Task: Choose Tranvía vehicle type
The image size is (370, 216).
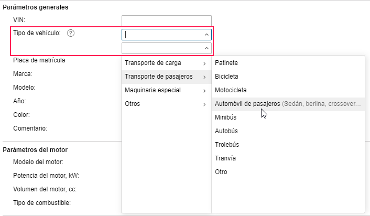Action: click(x=225, y=158)
